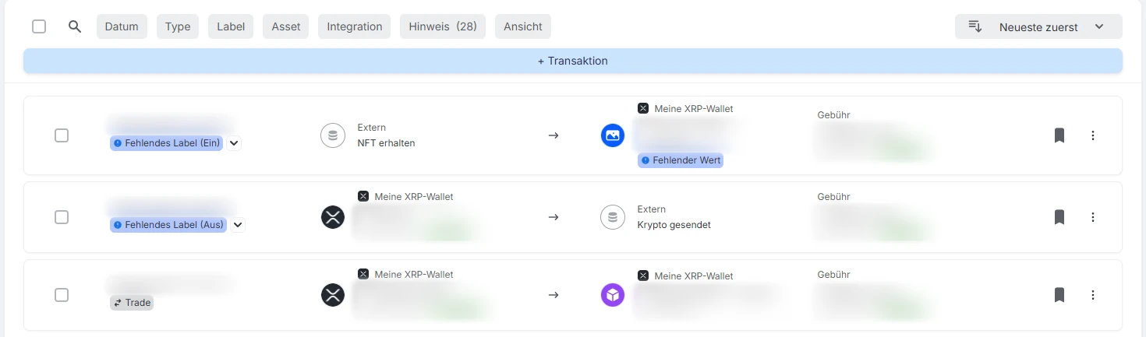The height and width of the screenshot is (337, 1146).
Task: Click the XRP logo in the Trade row
Action: (333, 295)
